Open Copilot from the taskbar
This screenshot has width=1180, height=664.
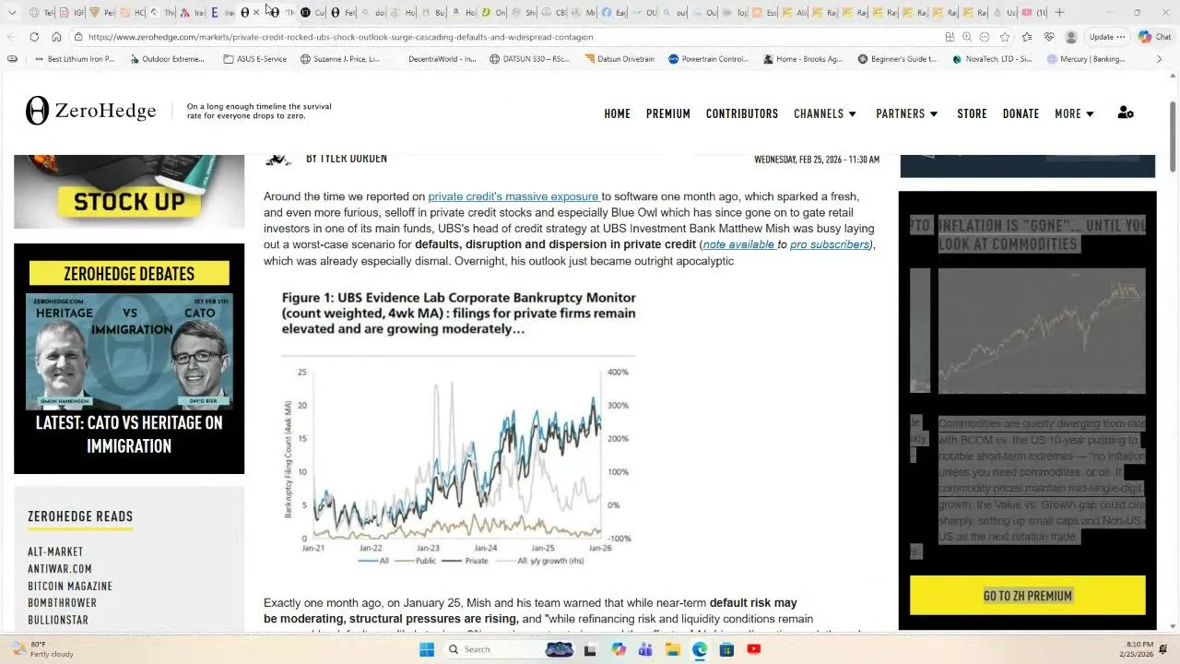click(x=619, y=649)
